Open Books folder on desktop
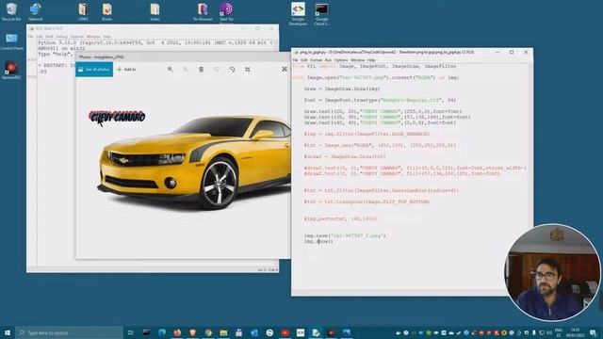This screenshot has width=603, height=339. (106, 11)
